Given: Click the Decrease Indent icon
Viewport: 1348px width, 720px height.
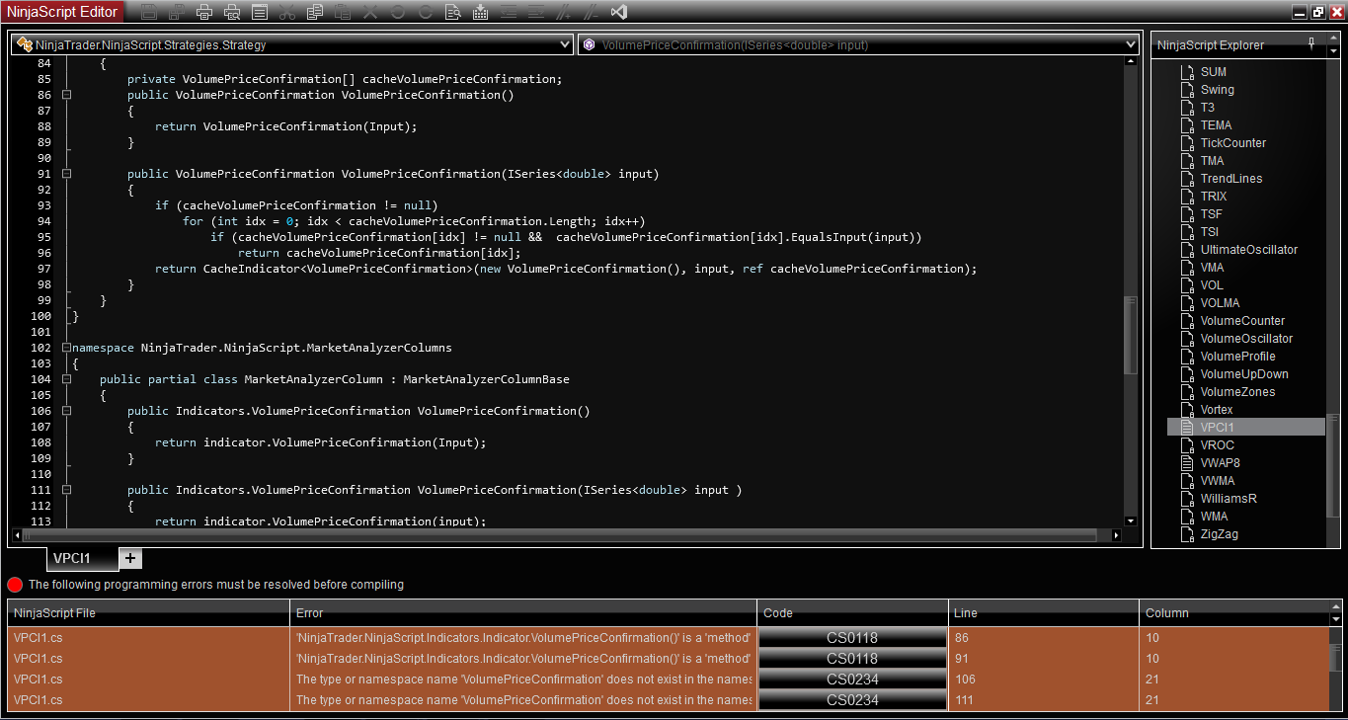Looking at the screenshot, I should [x=508, y=13].
